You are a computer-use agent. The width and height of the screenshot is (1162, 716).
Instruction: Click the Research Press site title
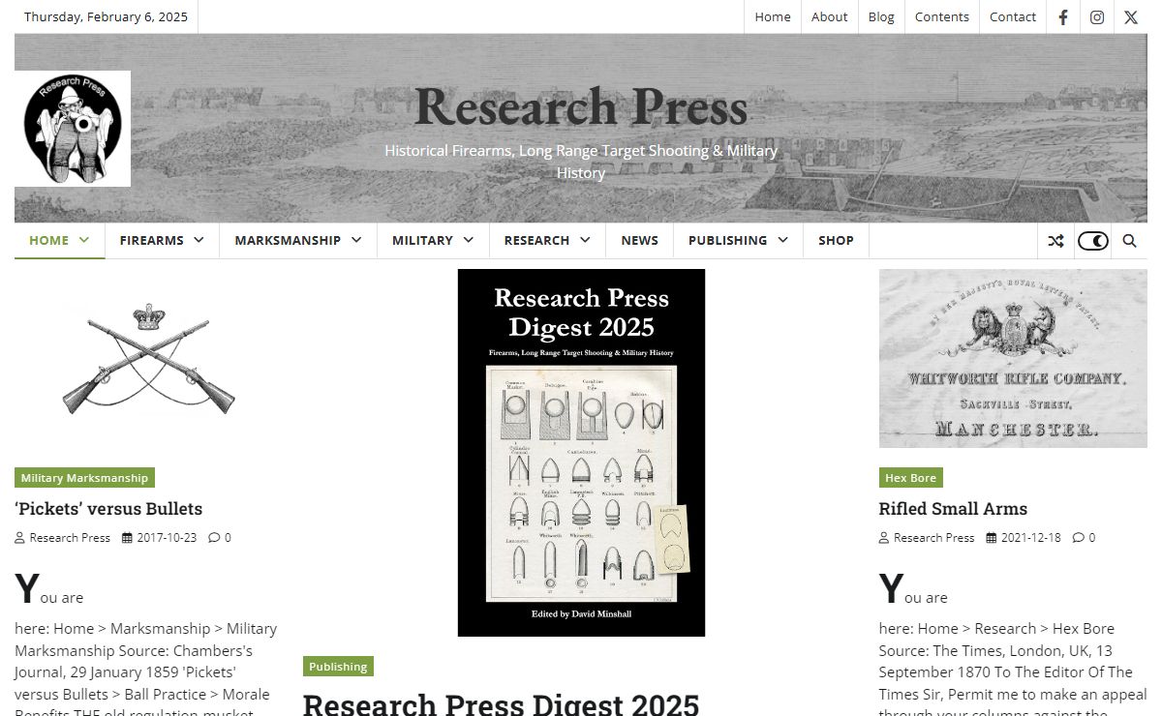(x=581, y=106)
